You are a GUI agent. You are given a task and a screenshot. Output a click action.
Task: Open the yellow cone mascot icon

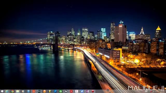[x=50, y=91]
